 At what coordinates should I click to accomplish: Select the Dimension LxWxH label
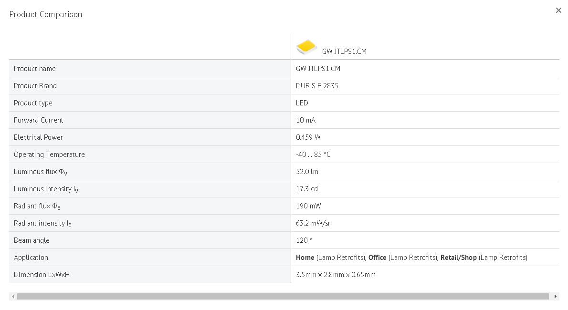point(42,275)
